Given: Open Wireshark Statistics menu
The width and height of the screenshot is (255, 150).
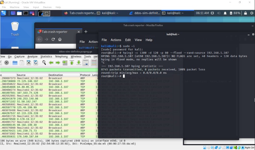Looking at the screenshot, I should (x=46, y=57).
